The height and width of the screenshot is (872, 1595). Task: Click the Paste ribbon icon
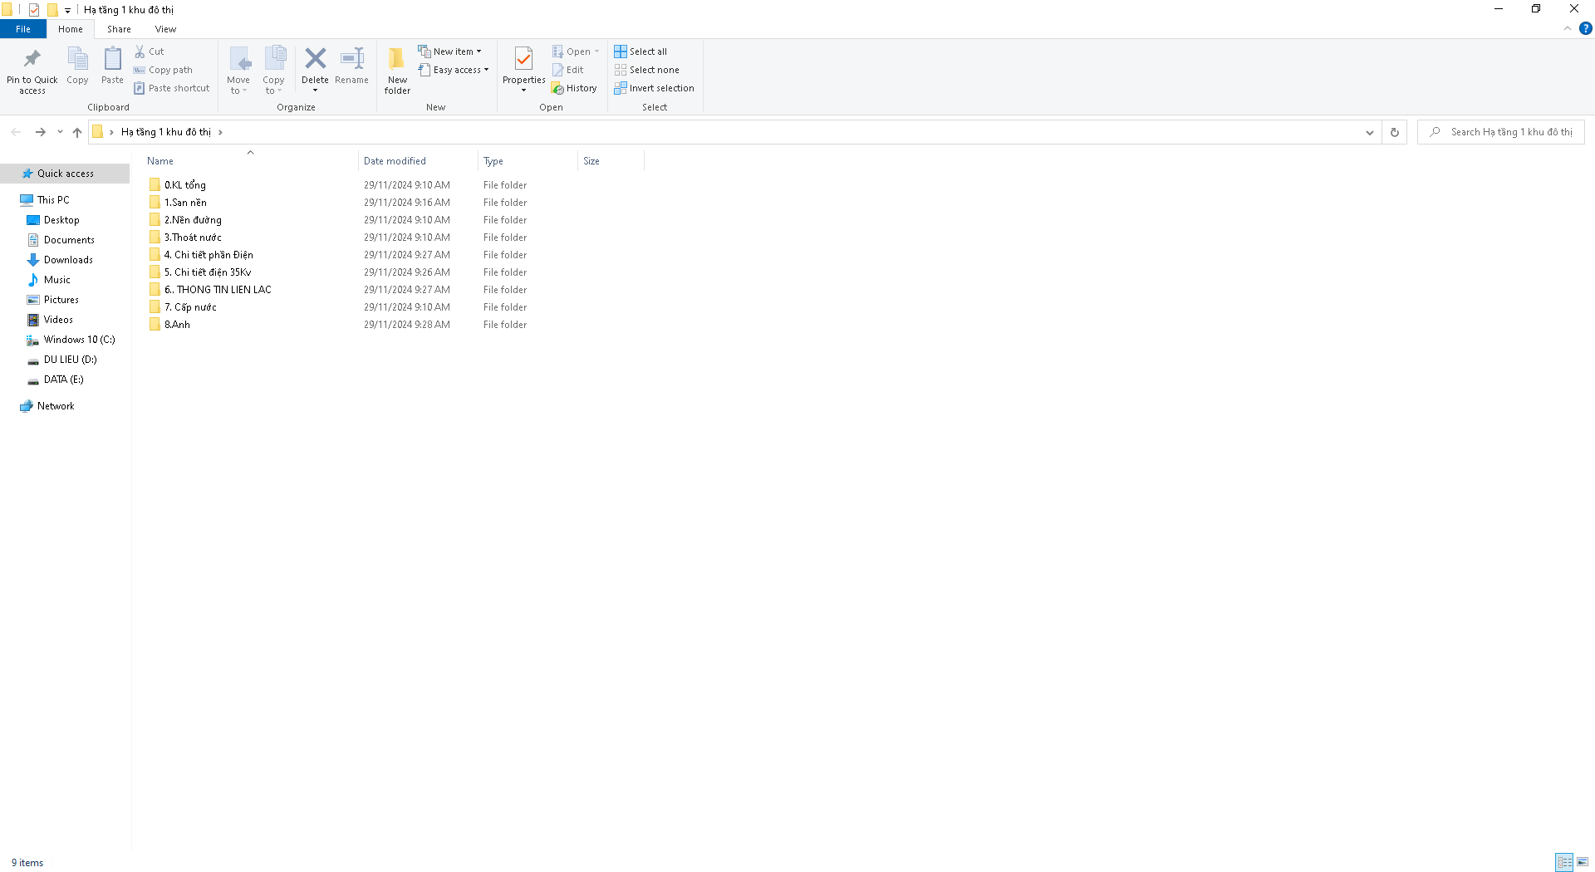pos(112,59)
